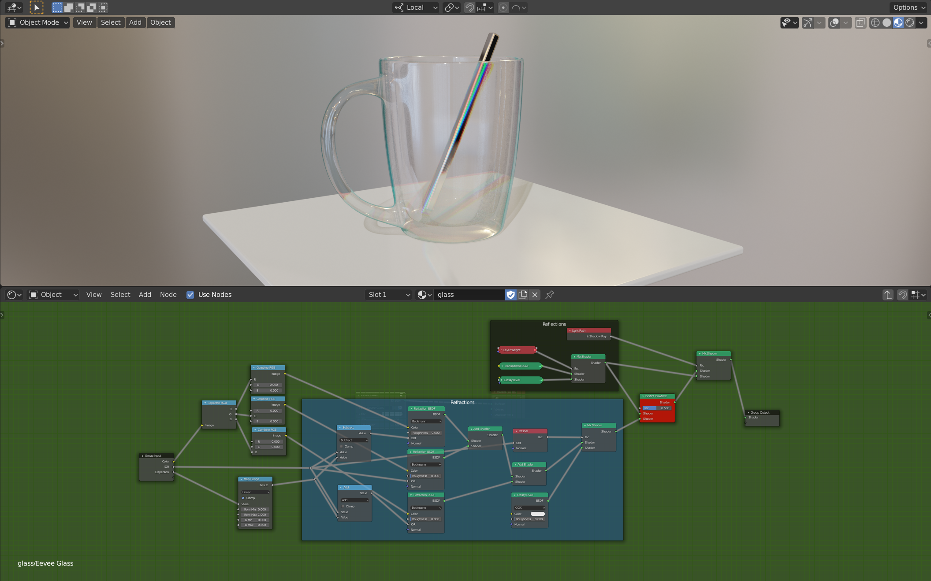Enable Solid viewport shading mode
The height and width of the screenshot is (581, 931).
tap(886, 22)
